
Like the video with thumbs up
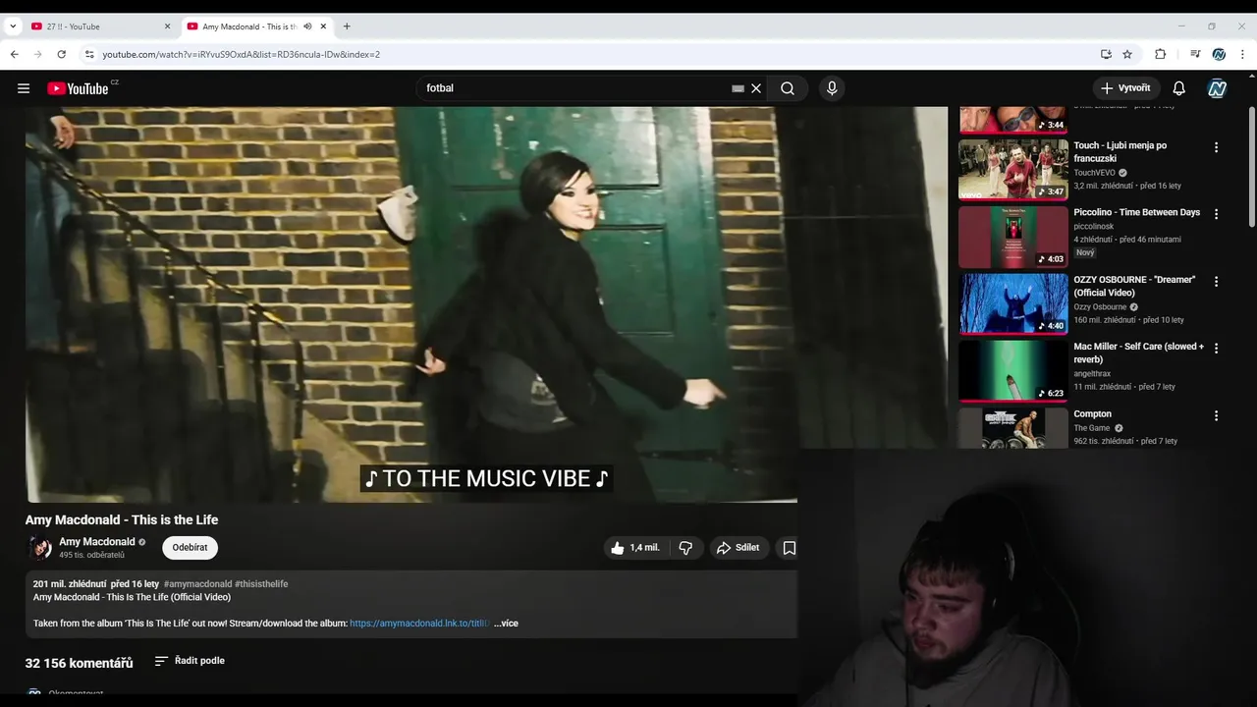tap(634, 548)
